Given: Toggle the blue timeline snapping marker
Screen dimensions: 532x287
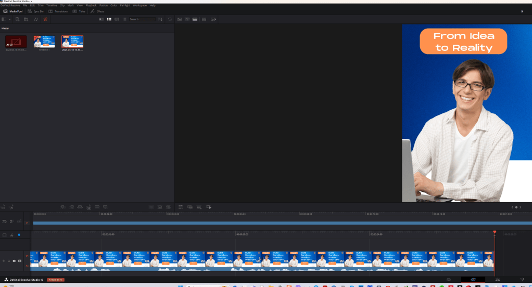Looking at the screenshot, I should tap(19, 235).
